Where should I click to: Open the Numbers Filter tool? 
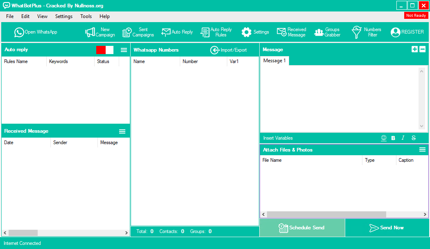[367, 32]
